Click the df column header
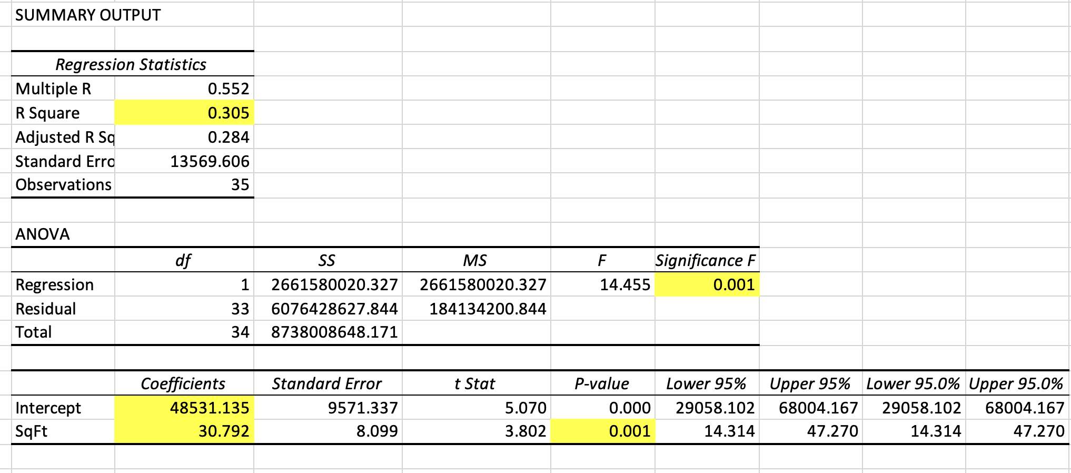Screen dimensions: 1071x473 tap(184, 260)
